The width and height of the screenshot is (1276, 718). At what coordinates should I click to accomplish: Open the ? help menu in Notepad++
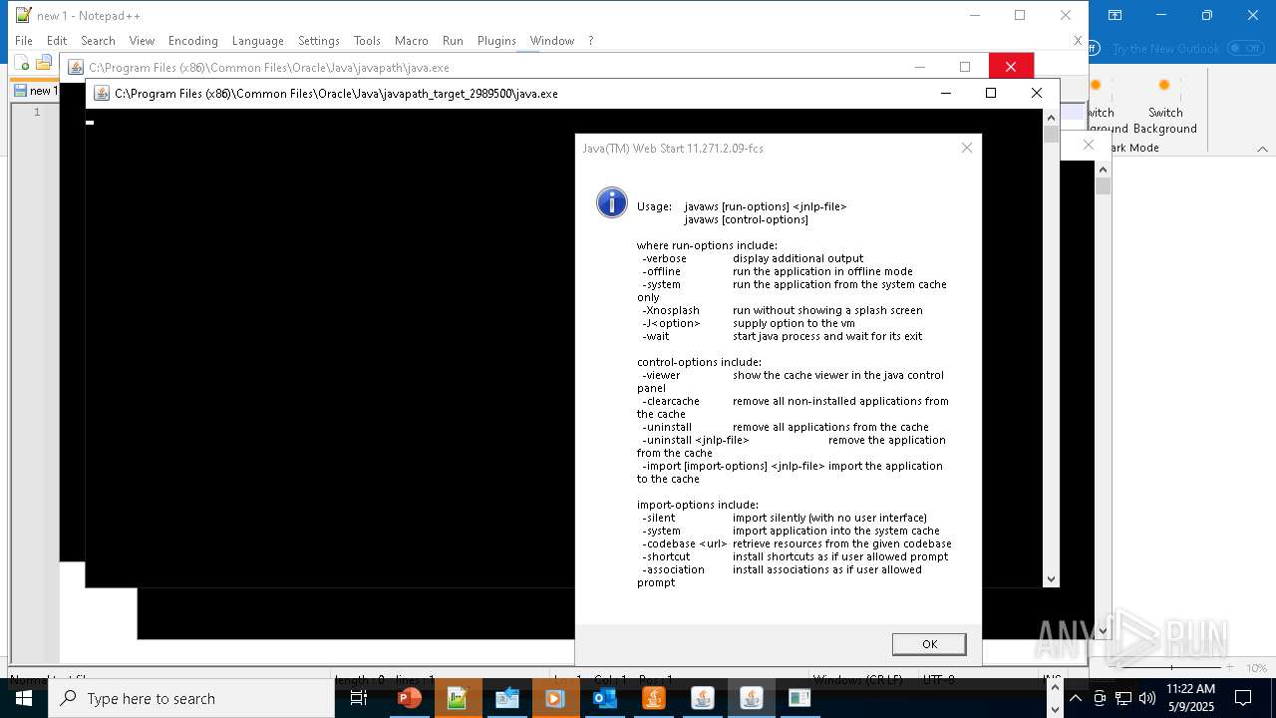click(590, 41)
